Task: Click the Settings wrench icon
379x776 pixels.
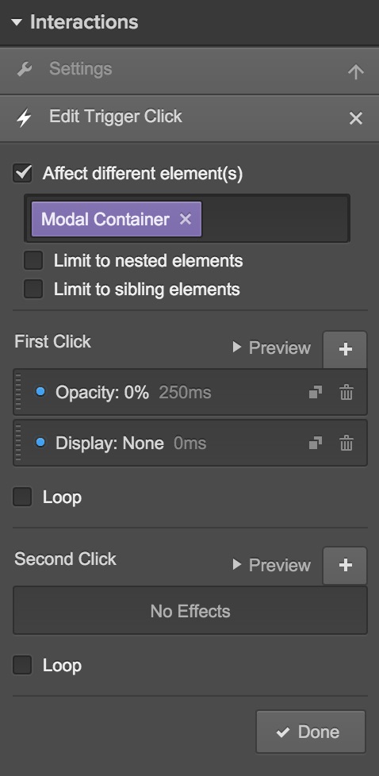Action: point(25,70)
